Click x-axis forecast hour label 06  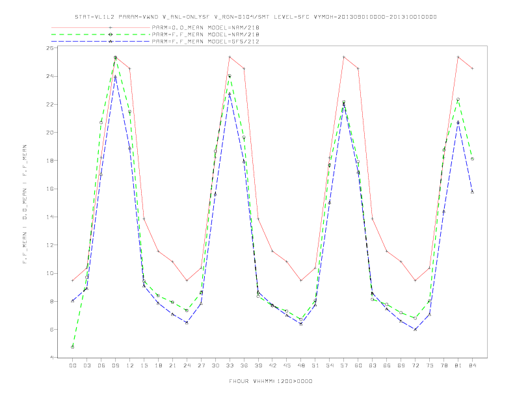tap(101, 365)
